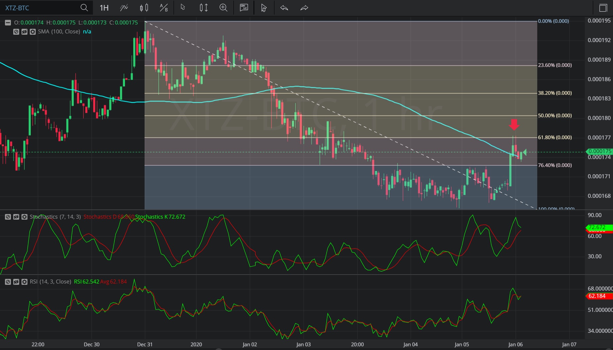The width and height of the screenshot is (613, 350).
Task: Click the O: 0.000174 open value
Action: pos(29,22)
